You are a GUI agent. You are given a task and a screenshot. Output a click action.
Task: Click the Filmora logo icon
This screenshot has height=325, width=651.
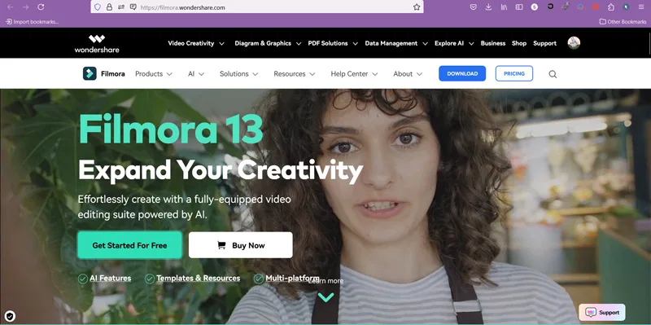[x=90, y=73]
